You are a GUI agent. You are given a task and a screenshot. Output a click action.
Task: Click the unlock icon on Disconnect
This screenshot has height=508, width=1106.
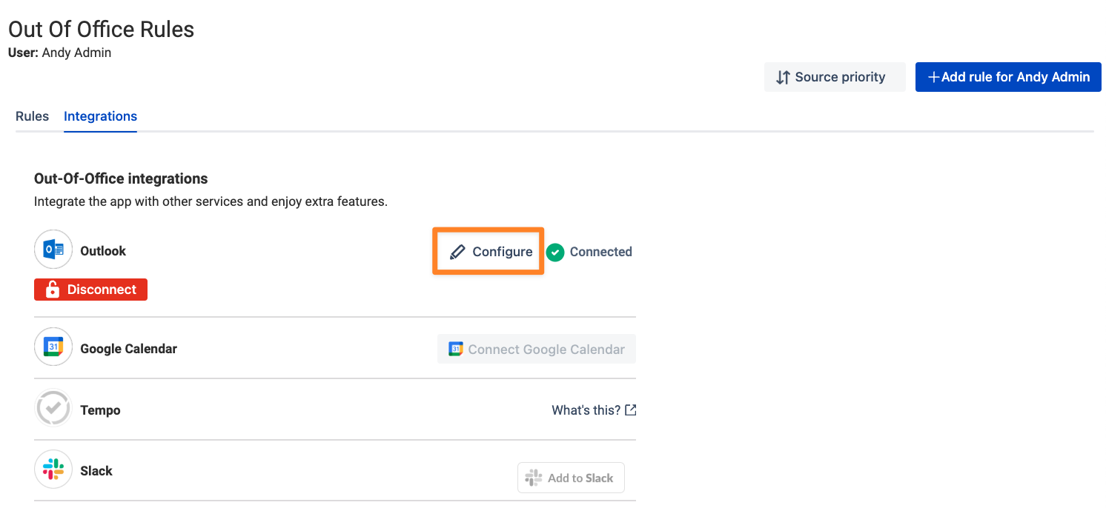(x=53, y=290)
